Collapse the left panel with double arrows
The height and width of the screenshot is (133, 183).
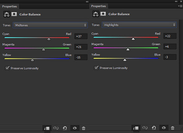point(87,2)
